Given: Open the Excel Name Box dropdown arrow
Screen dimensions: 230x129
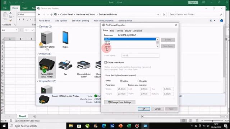Looking at the screenshot, I should [x=16, y=30].
